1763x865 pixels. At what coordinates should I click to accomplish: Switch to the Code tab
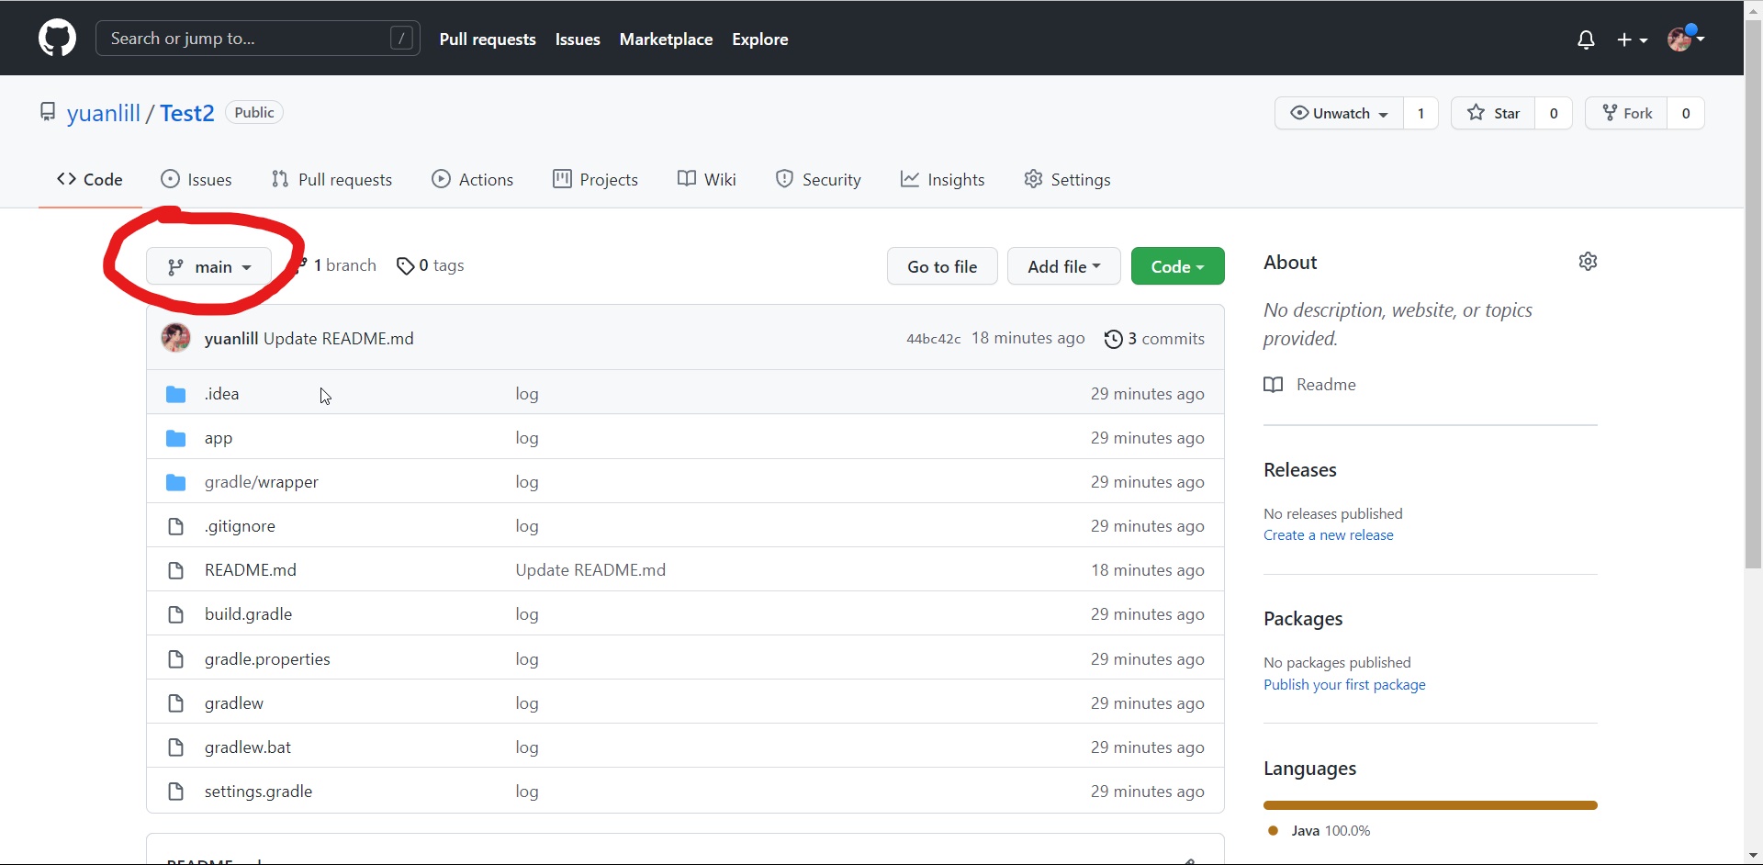90,180
